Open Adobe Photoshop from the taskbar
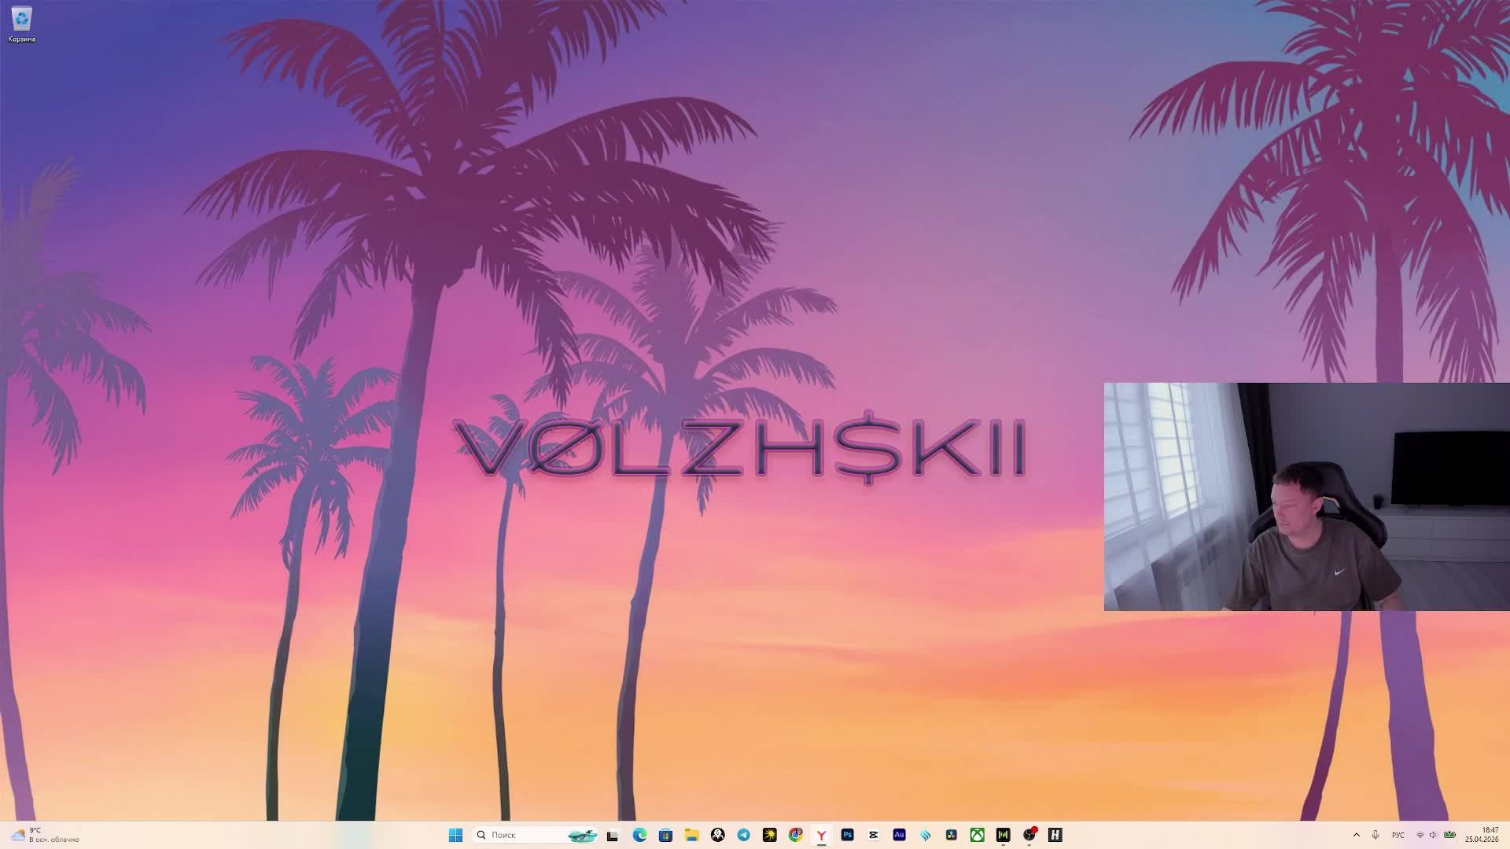This screenshot has width=1510, height=849. (847, 835)
